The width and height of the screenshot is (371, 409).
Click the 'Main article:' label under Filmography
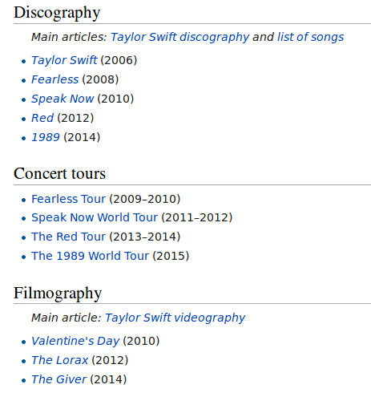[67, 318]
